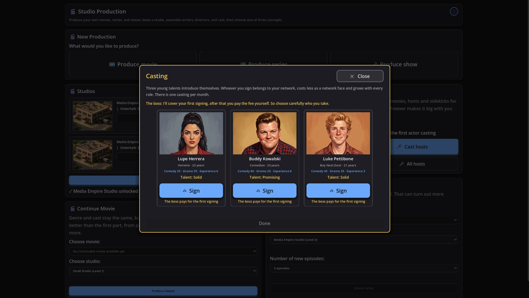
Task: Click 'Comedian · 23 years' text
Action: click(x=264, y=166)
